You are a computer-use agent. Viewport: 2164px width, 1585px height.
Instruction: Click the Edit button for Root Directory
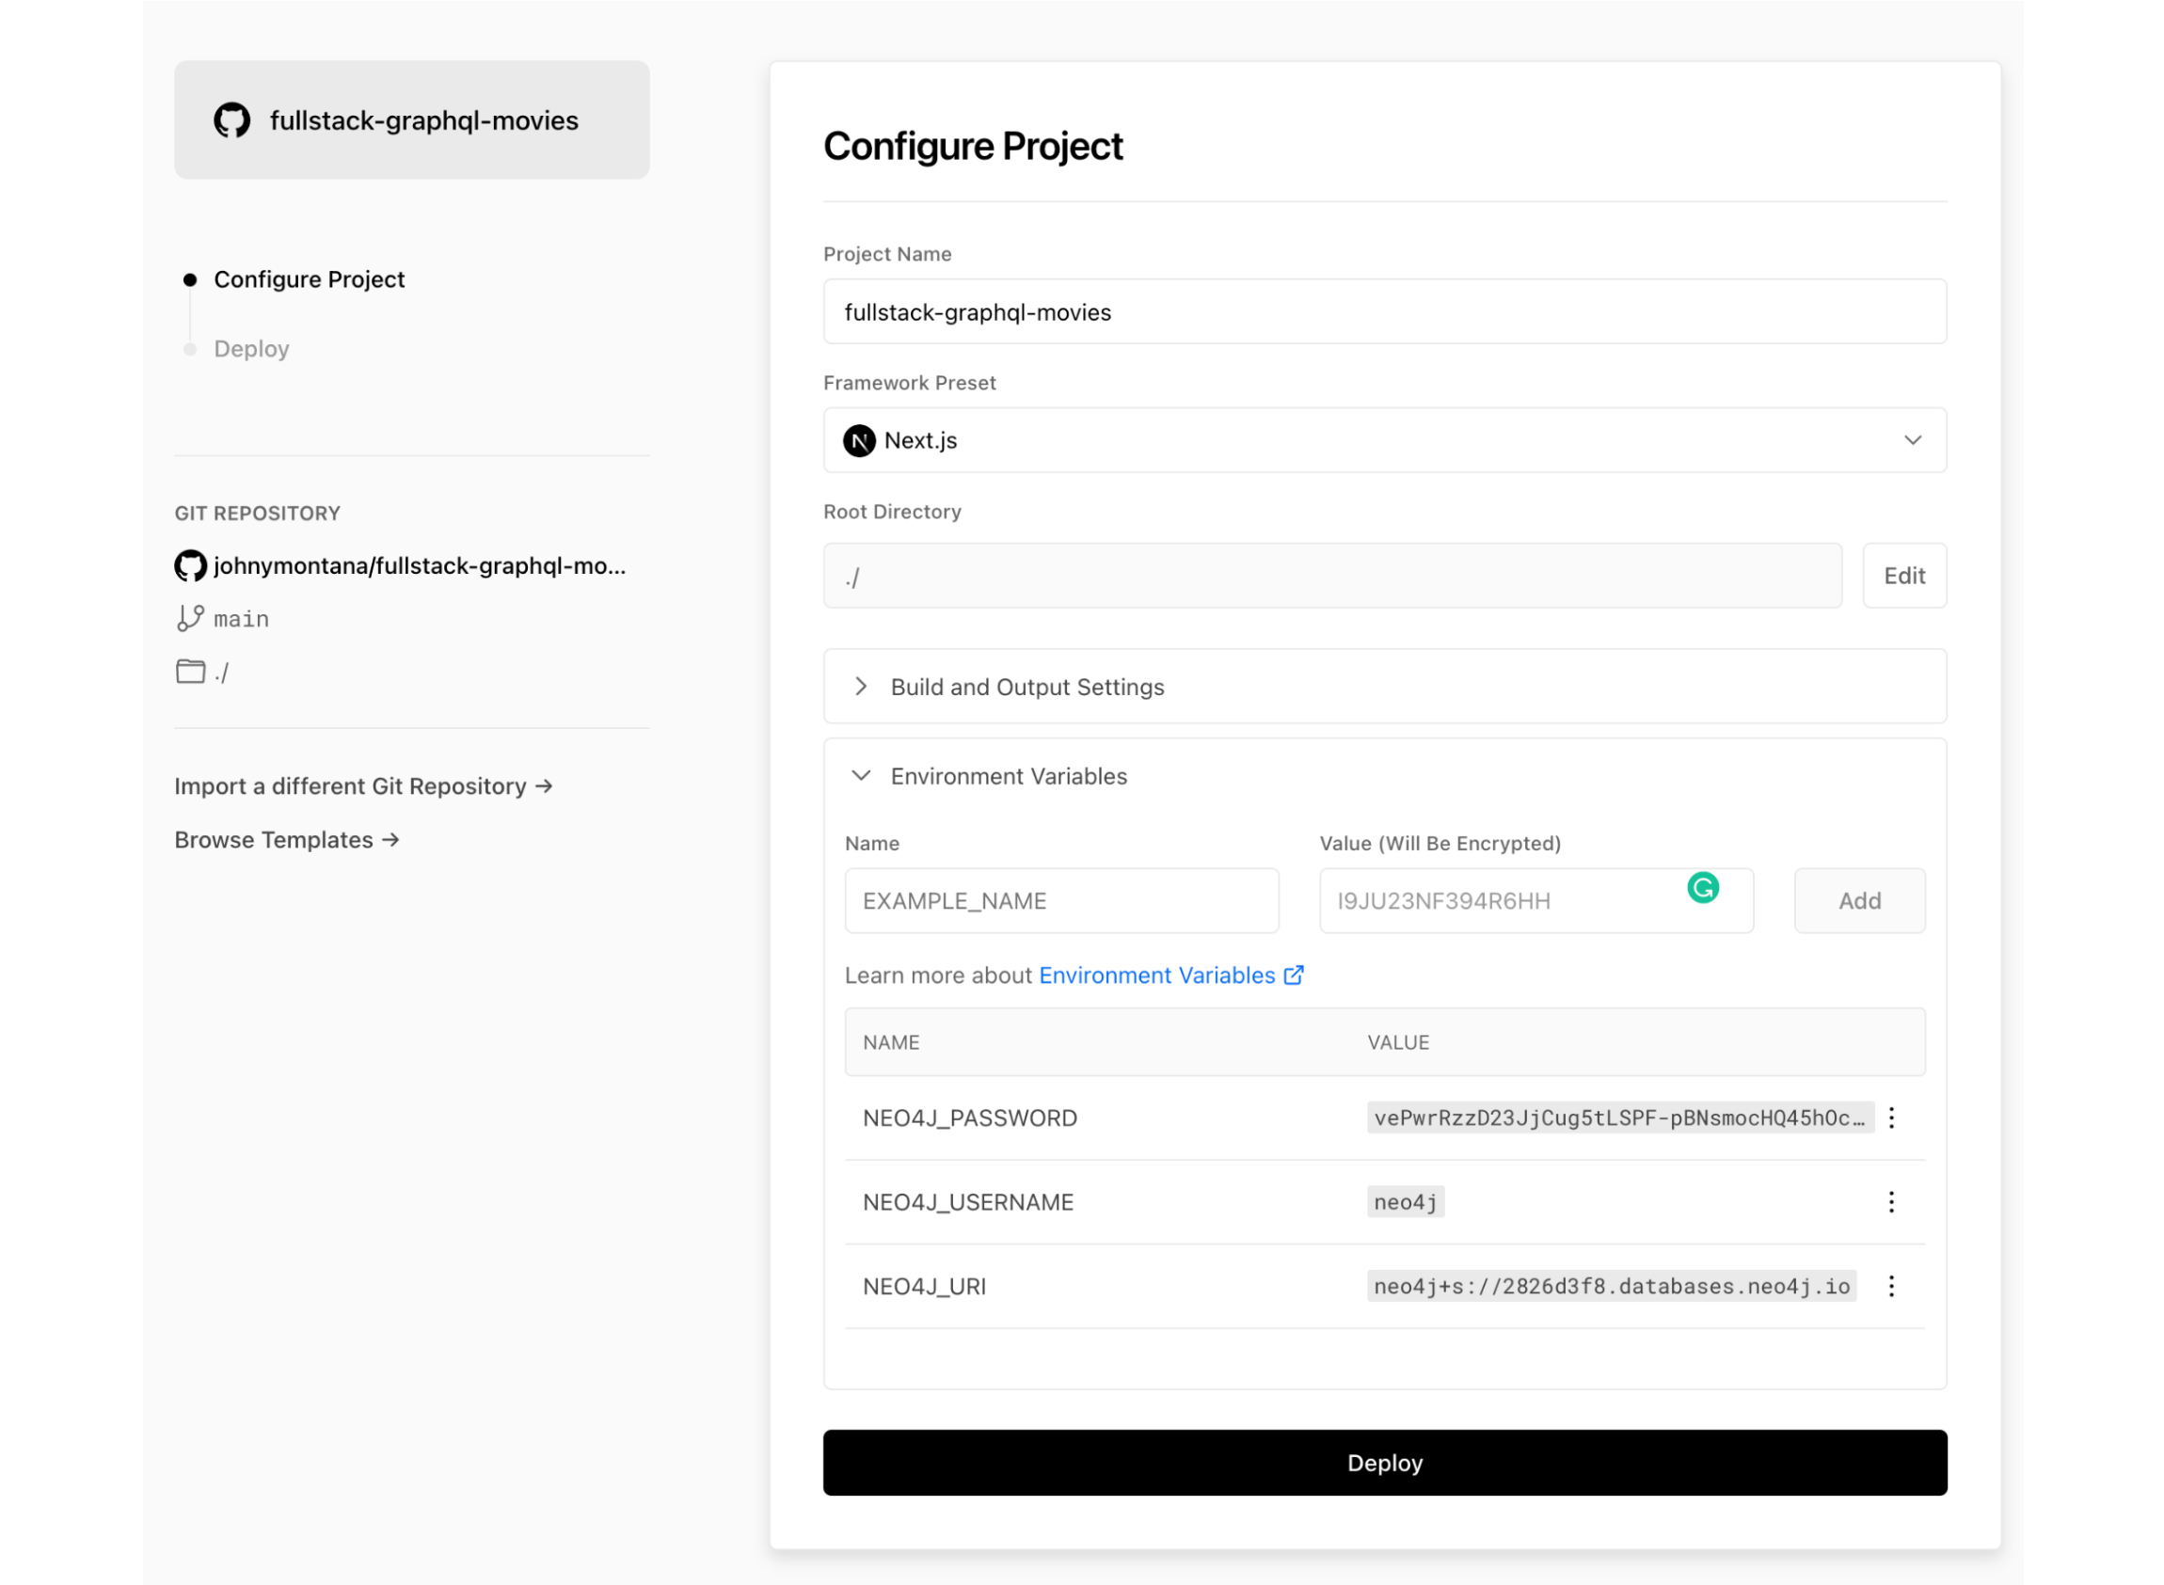[x=1904, y=576]
